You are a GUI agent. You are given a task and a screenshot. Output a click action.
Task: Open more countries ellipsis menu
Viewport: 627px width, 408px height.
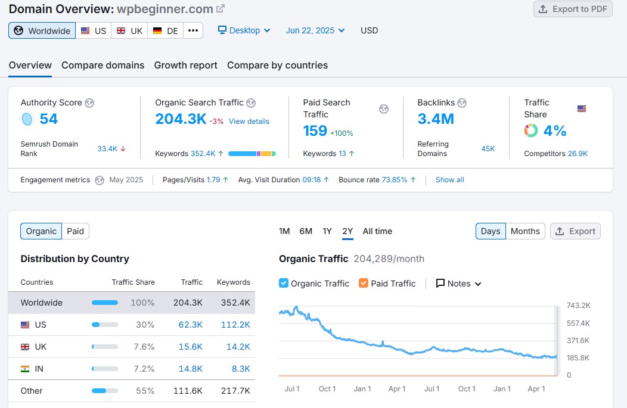click(193, 31)
